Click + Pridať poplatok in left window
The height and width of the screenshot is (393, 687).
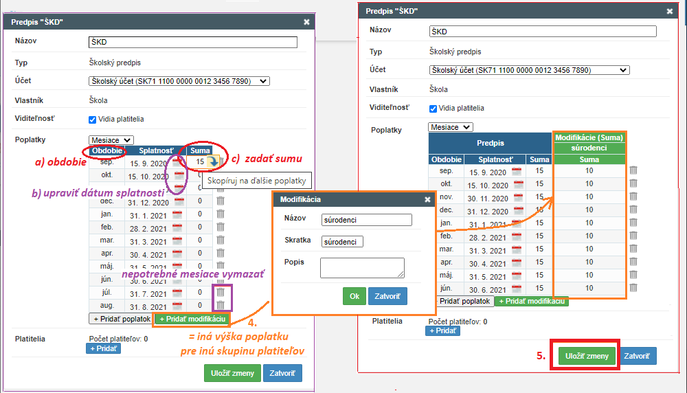122,319
